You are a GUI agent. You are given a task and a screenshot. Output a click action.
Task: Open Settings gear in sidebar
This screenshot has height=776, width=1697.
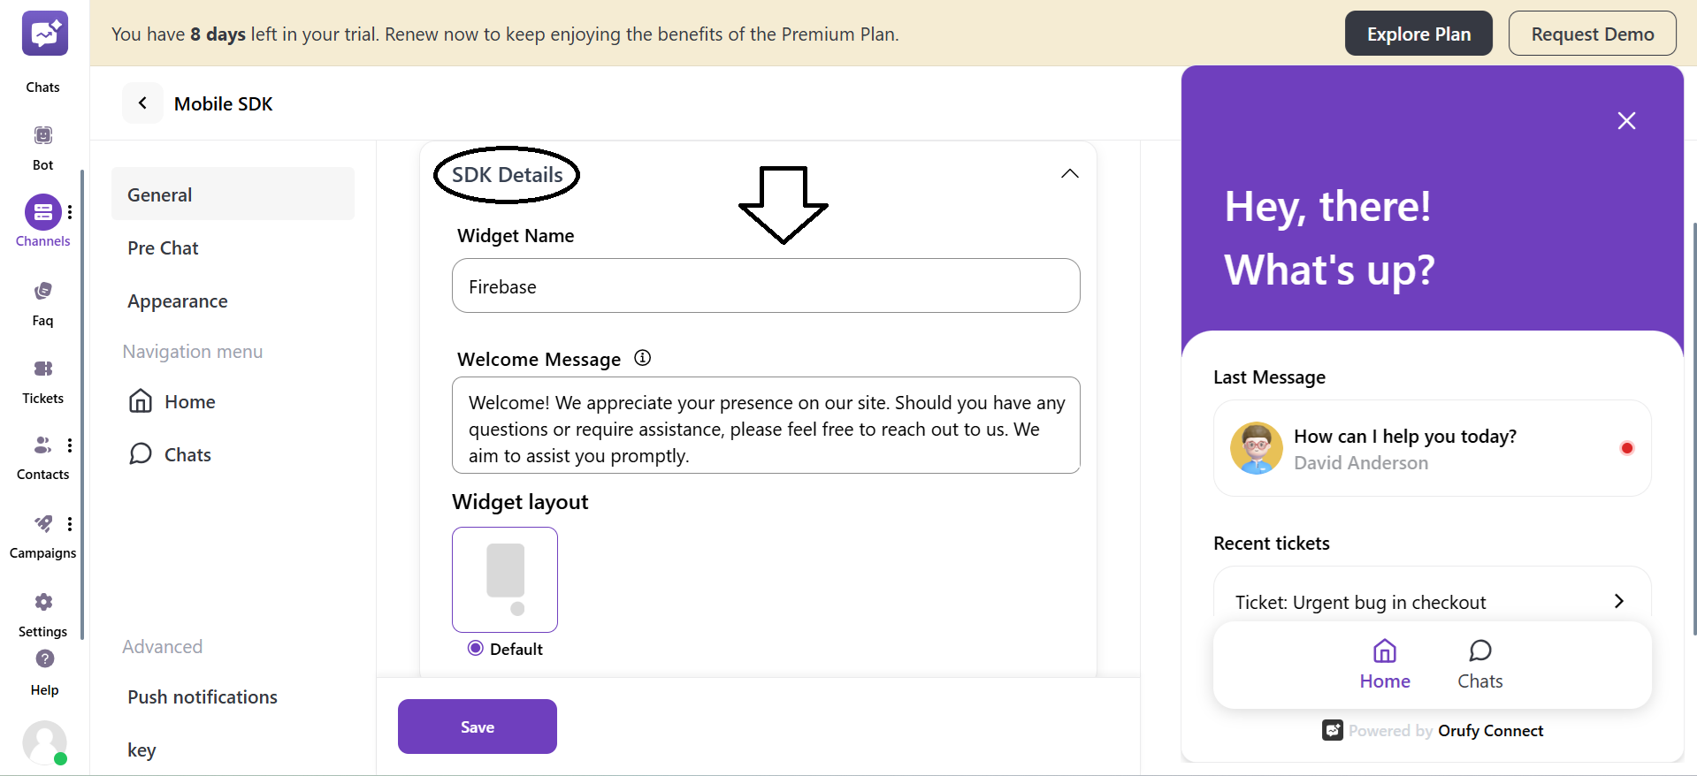pos(43,603)
